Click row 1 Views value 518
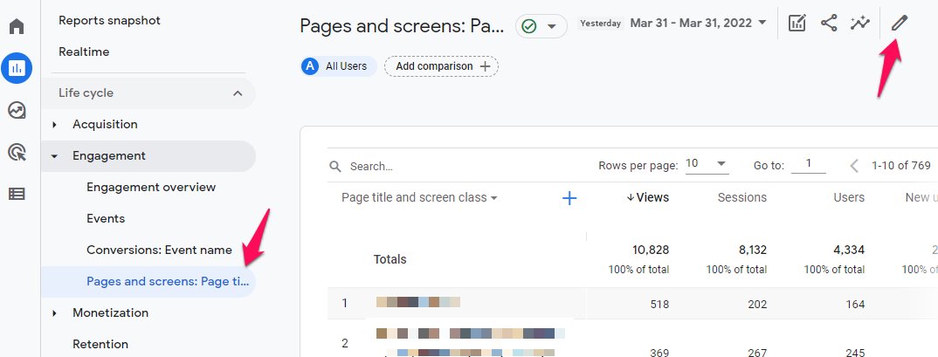Viewport: 938px width, 357px height. coord(659,305)
